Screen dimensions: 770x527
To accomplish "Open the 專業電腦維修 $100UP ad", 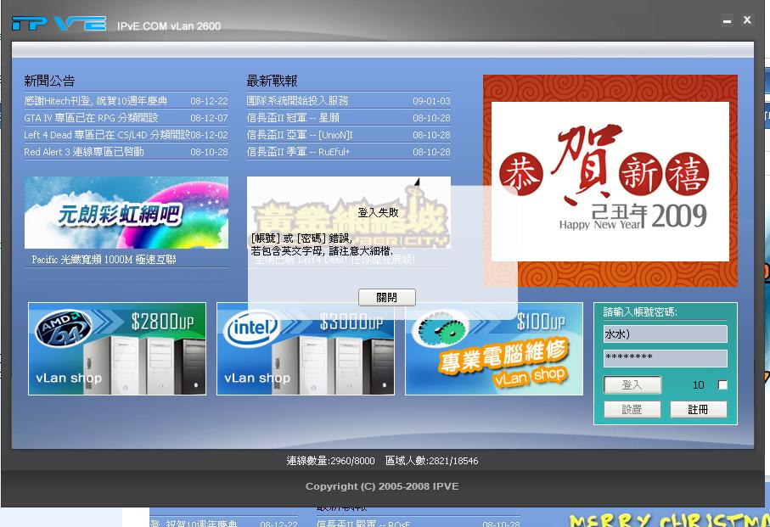I will point(494,349).
